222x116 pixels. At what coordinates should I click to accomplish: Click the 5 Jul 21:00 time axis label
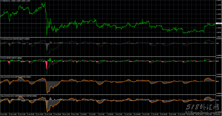101,114
